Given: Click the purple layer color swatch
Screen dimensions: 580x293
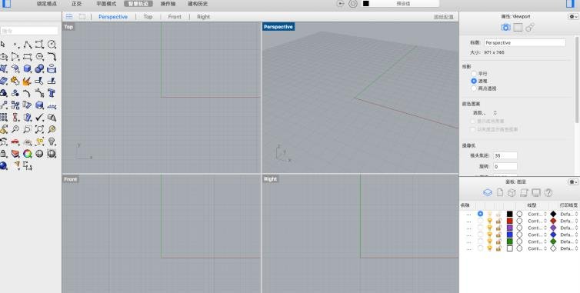Looking at the screenshot, I should 510,228.
